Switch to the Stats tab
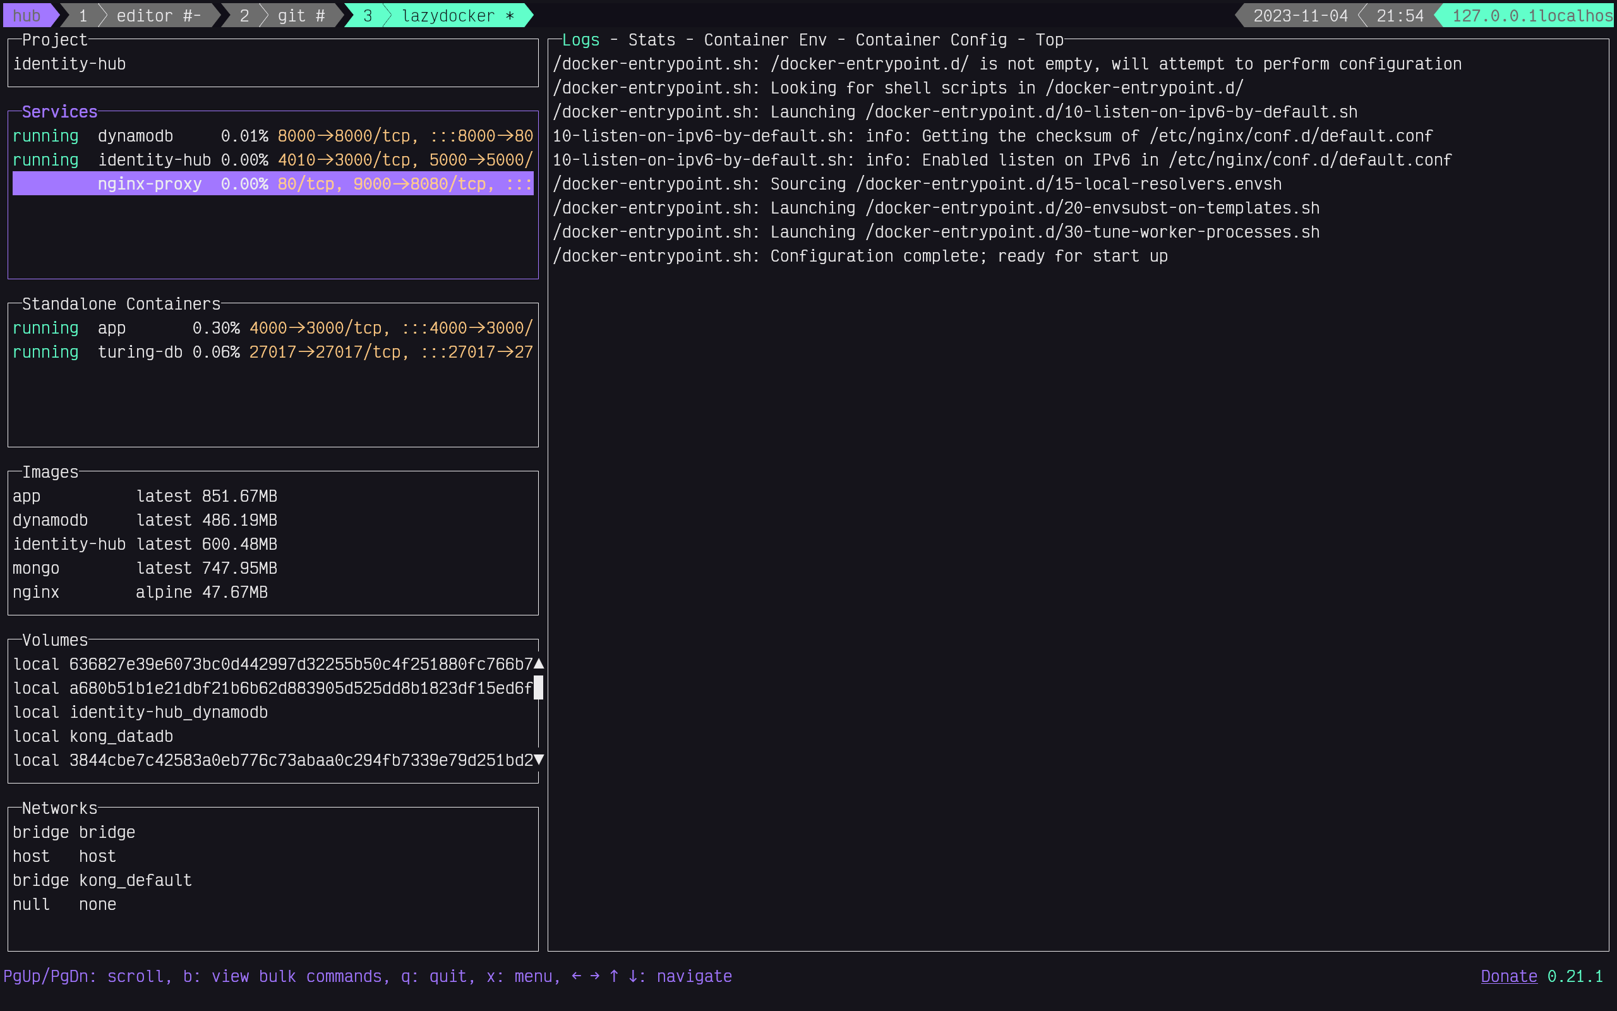This screenshot has height=1011, width=1617. point(651,39)
